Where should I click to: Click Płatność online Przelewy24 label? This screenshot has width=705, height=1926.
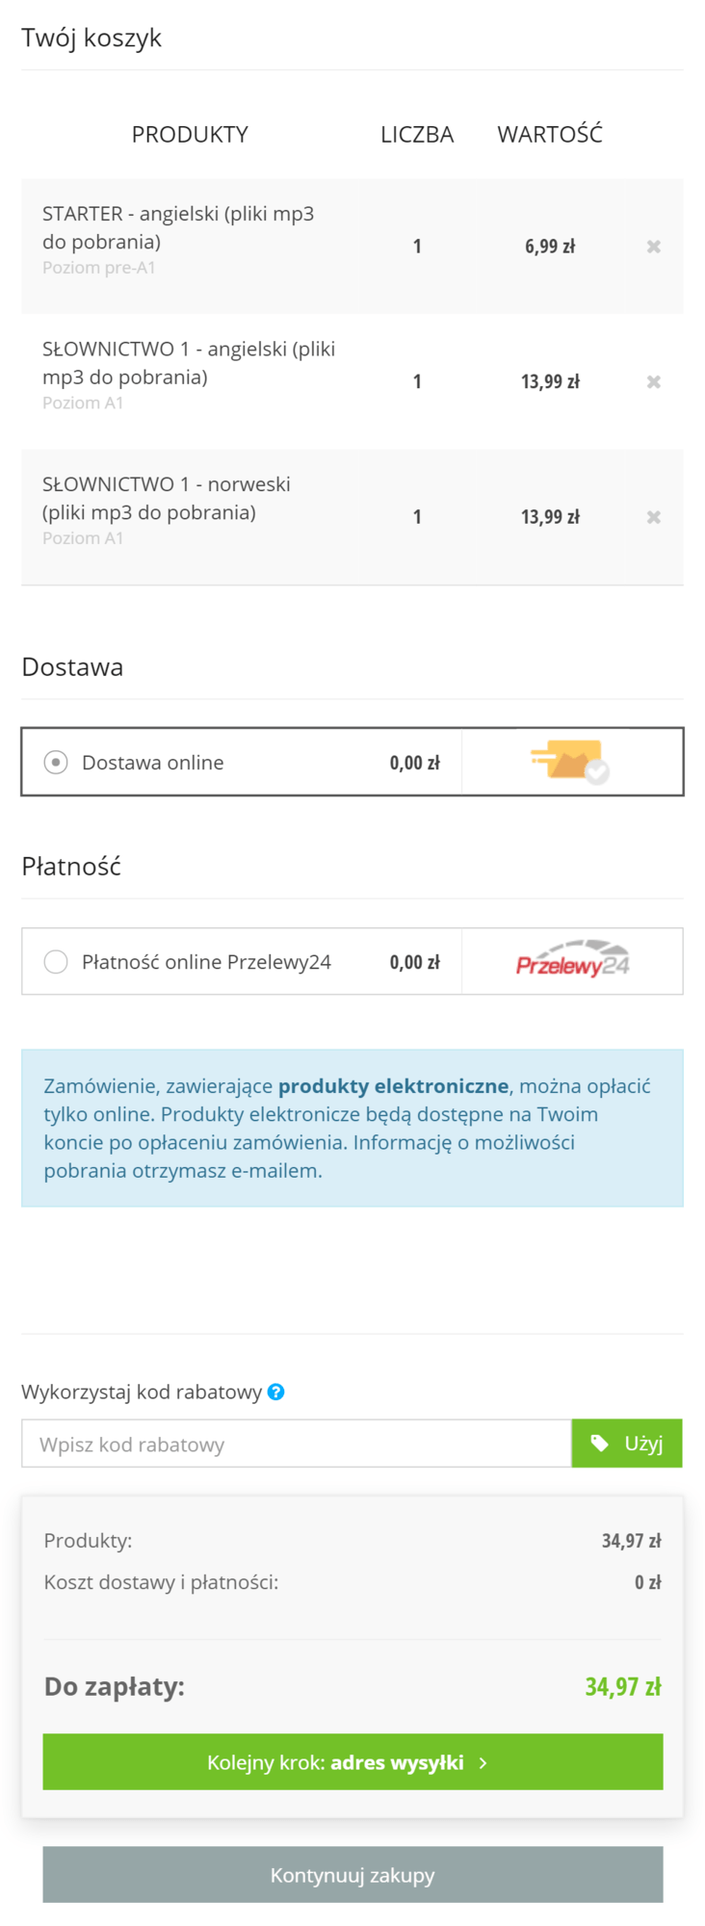[206, 962]
